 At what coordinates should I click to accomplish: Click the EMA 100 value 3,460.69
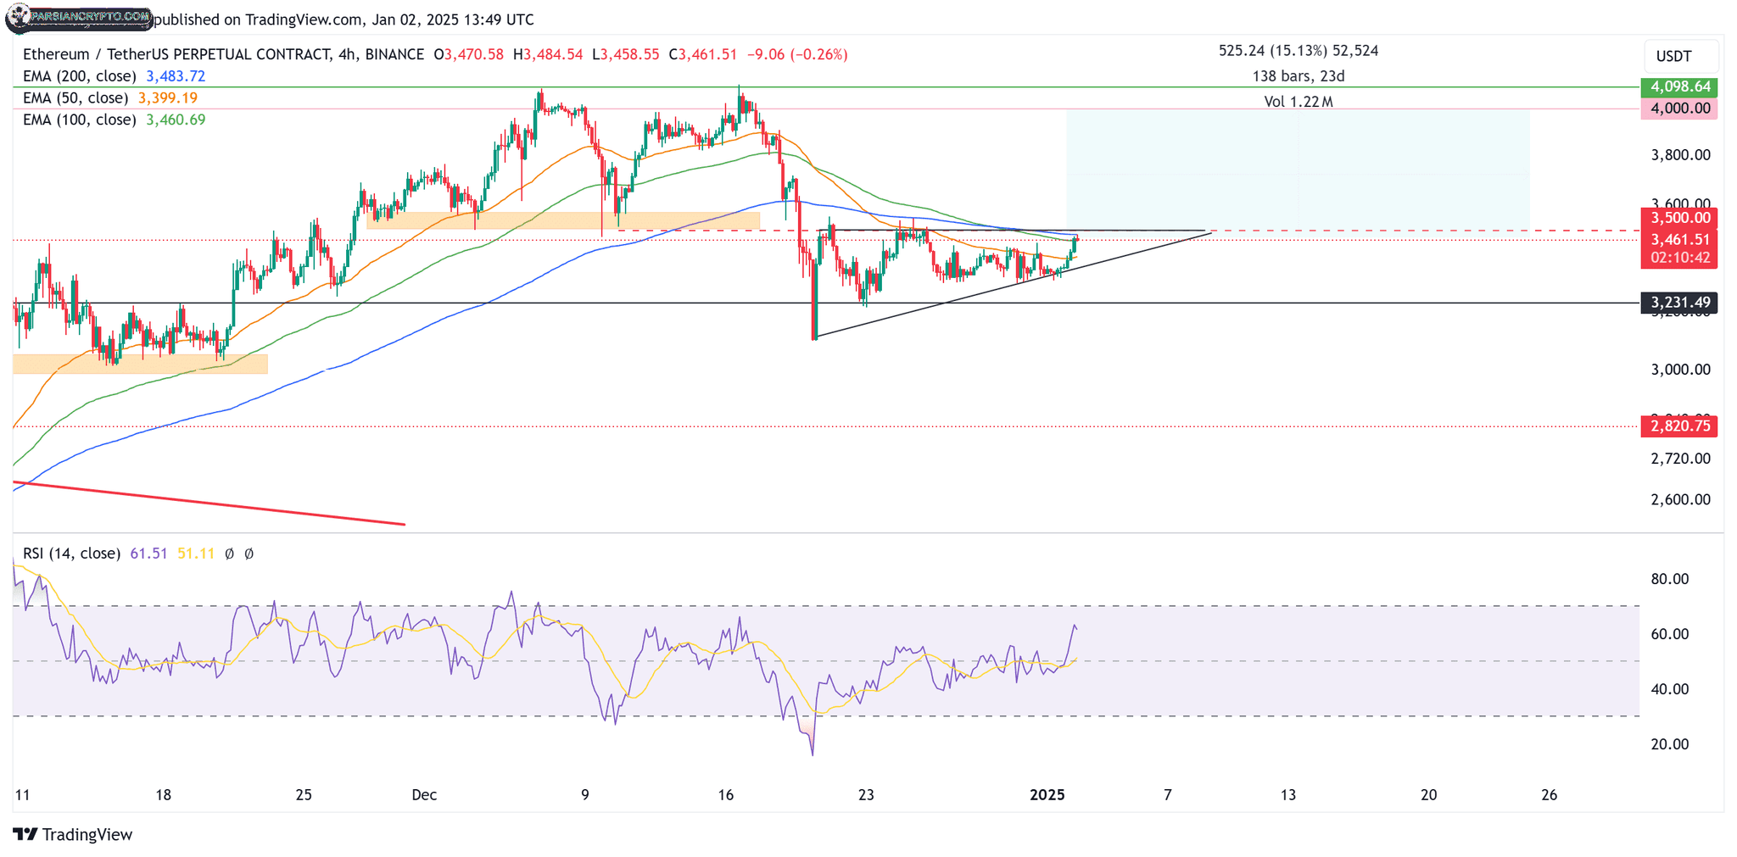point(176,120)
